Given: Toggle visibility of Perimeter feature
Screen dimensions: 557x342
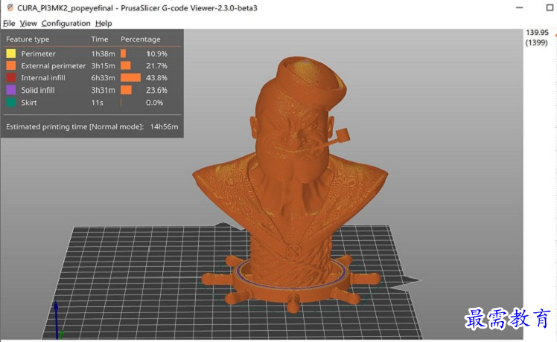Looking at the screenshot, I should pos(39,54).
